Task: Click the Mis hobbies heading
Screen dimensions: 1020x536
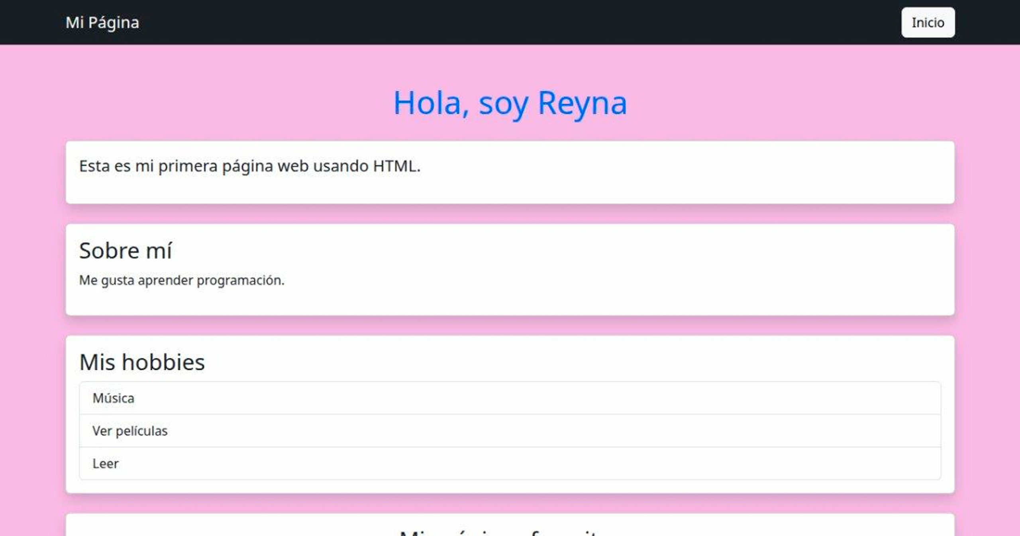Action: [142, 362]
